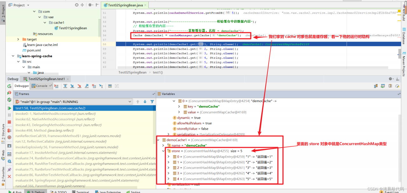The height and width of the screenshot is (193, 407).
Task: Expand the target folder
Action: point(18,39)
